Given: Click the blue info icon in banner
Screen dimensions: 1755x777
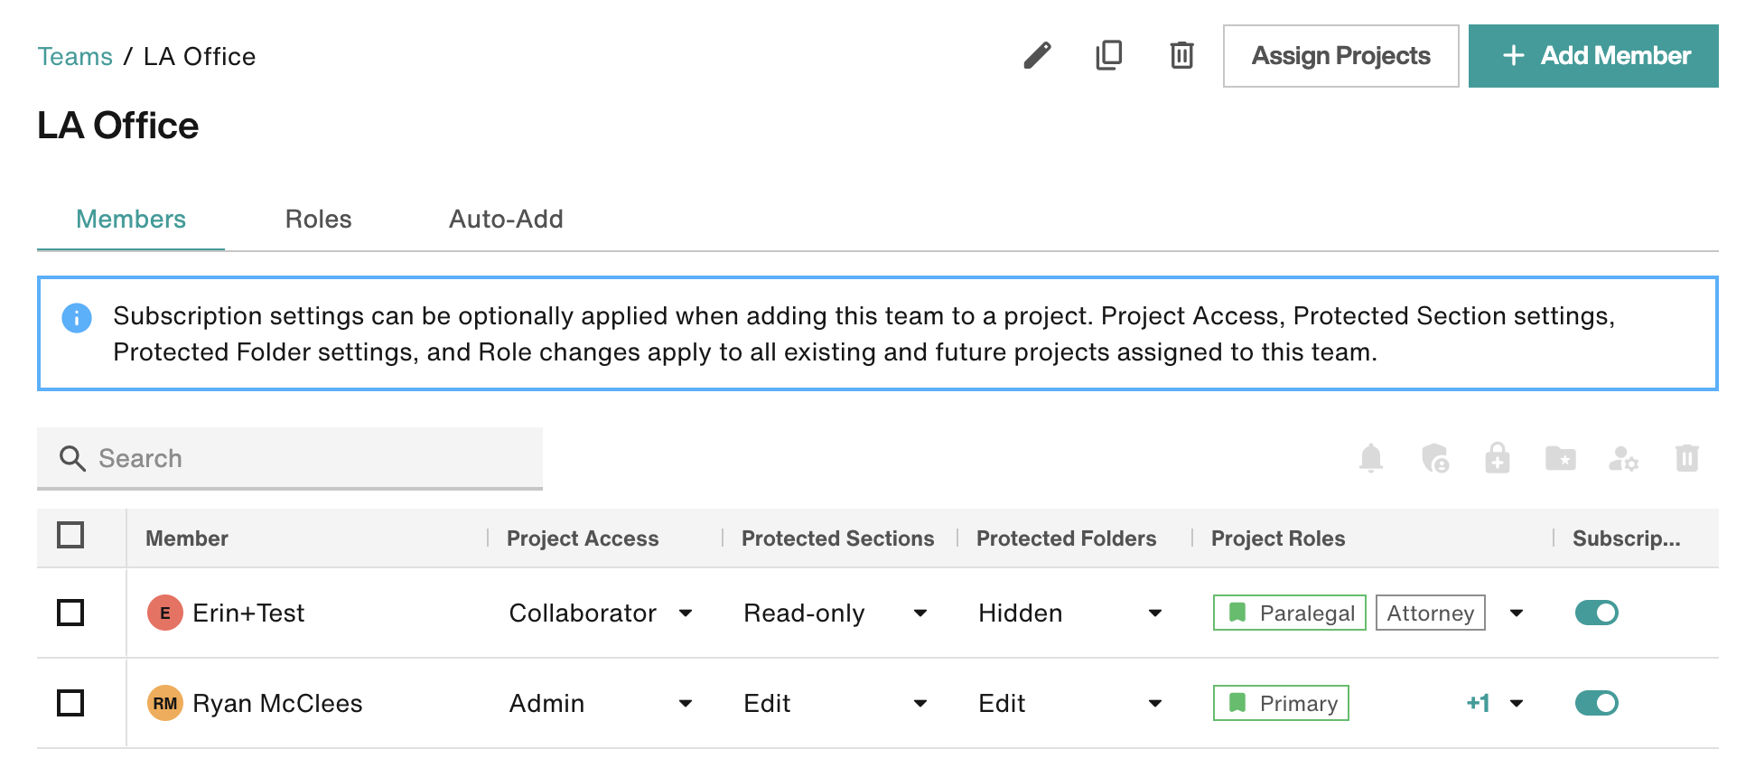Looking at the screenshot, I should click(x=77, y=318).
